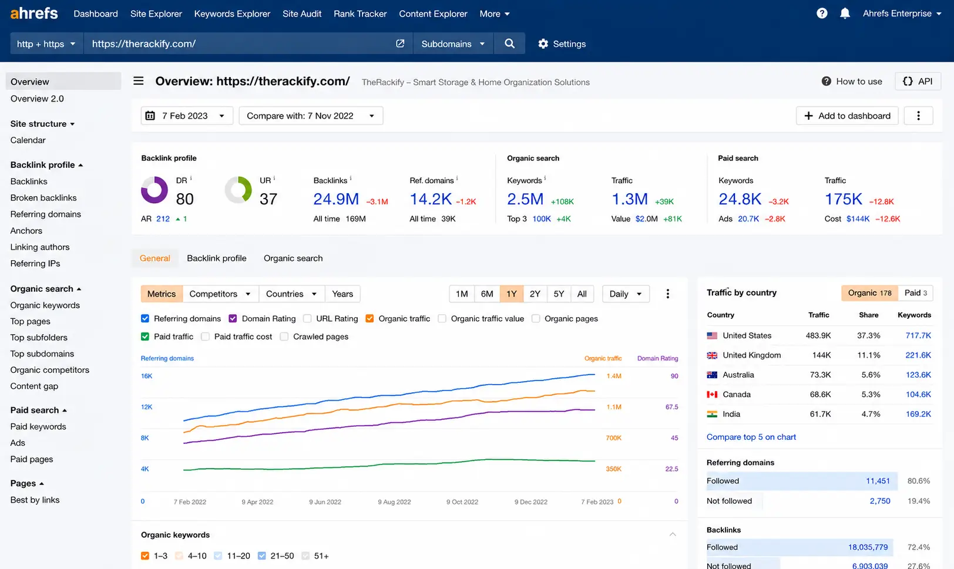
Task: Click the ahrefs logo
Action: click(x=34, y=13)
